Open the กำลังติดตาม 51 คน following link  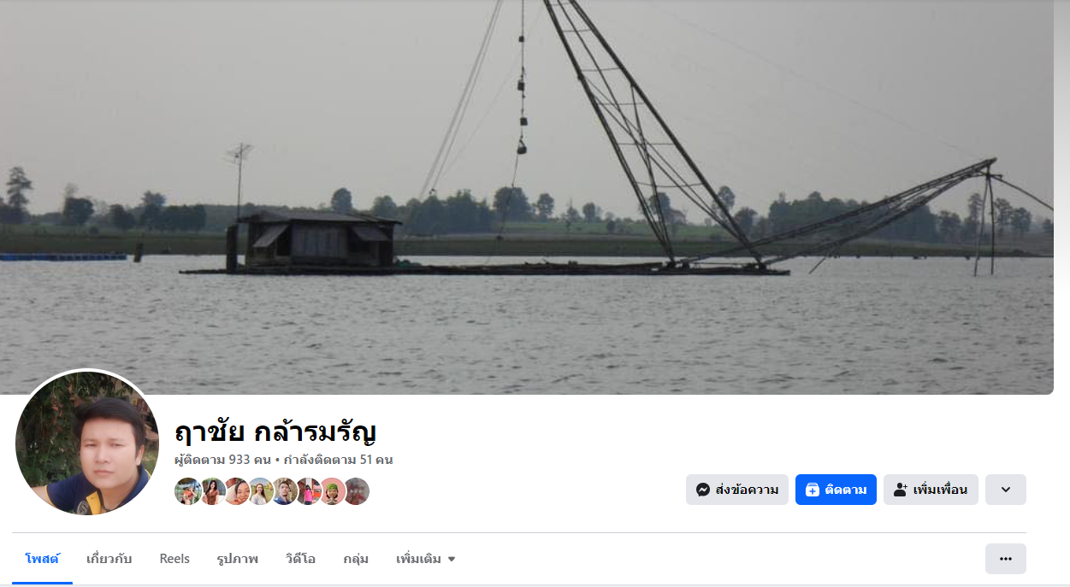(x=339, y=460)
